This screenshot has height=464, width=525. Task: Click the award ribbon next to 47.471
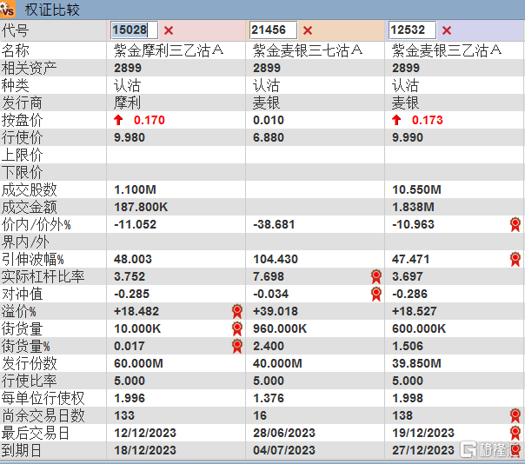[515, 259]
